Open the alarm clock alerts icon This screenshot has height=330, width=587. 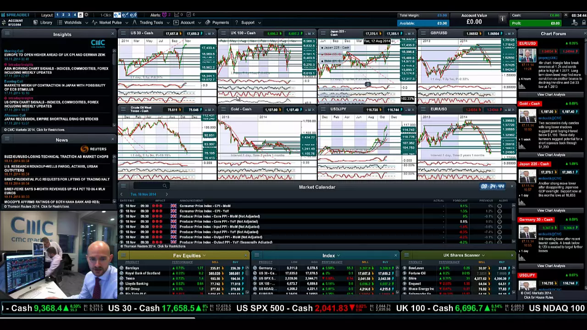[x=165, y=15]
